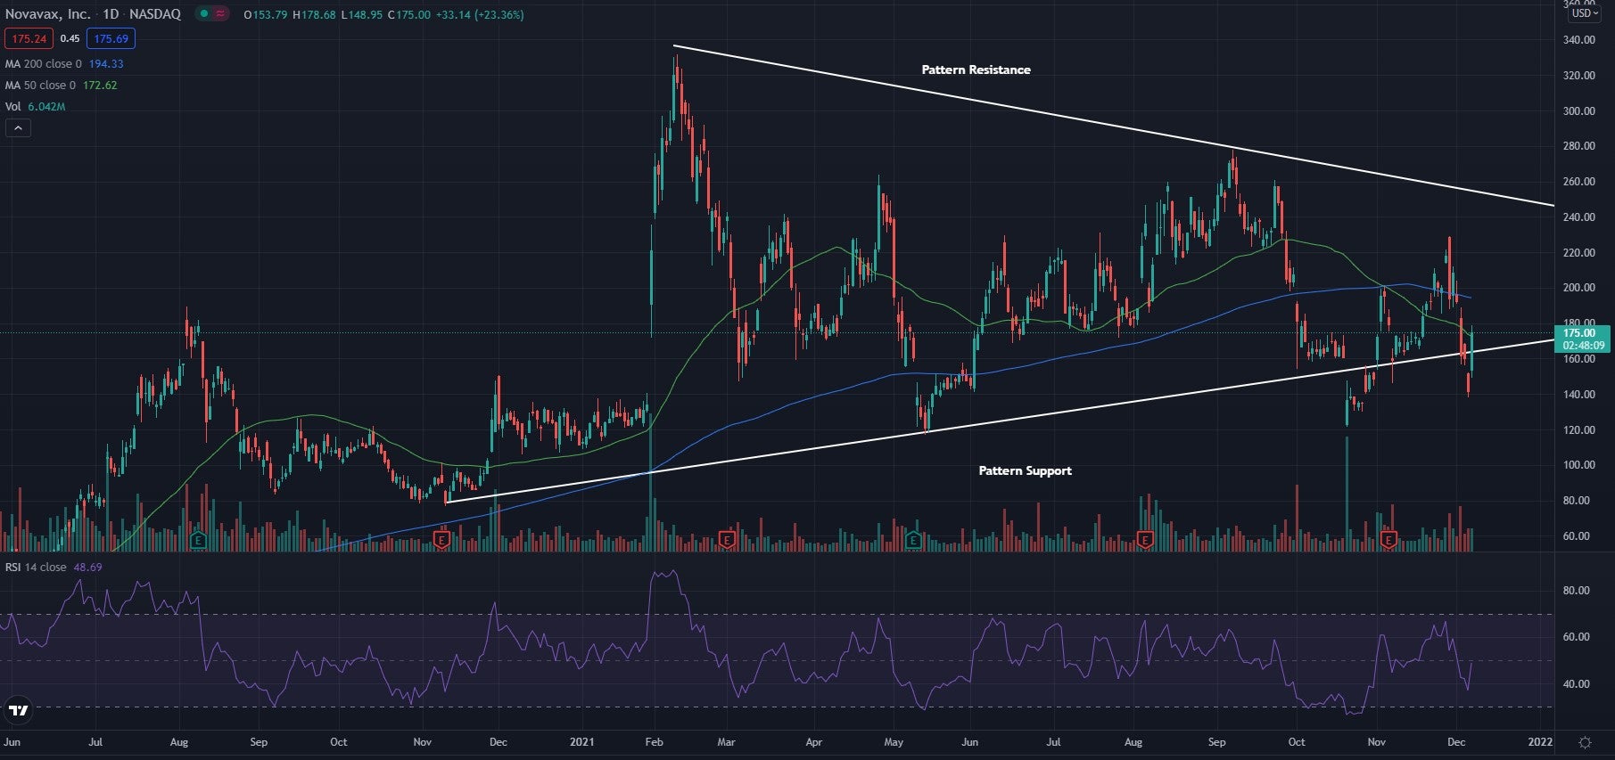This screenshot has width=1615, height=760.
Task: Click the 1D interval label
Action: click(111, 14)
